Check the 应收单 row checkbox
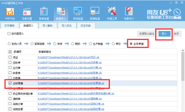The image size is (185, 112). (x=10, y=62)
